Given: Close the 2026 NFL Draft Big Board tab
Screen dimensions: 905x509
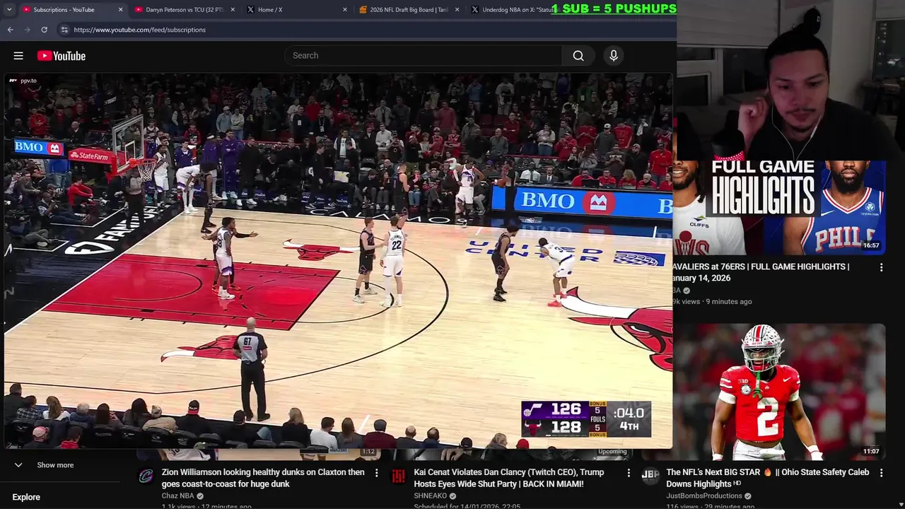Looking at the screenshot, I should [457, 10].
